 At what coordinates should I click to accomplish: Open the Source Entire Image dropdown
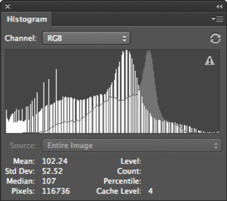click(x=132, y=145)
